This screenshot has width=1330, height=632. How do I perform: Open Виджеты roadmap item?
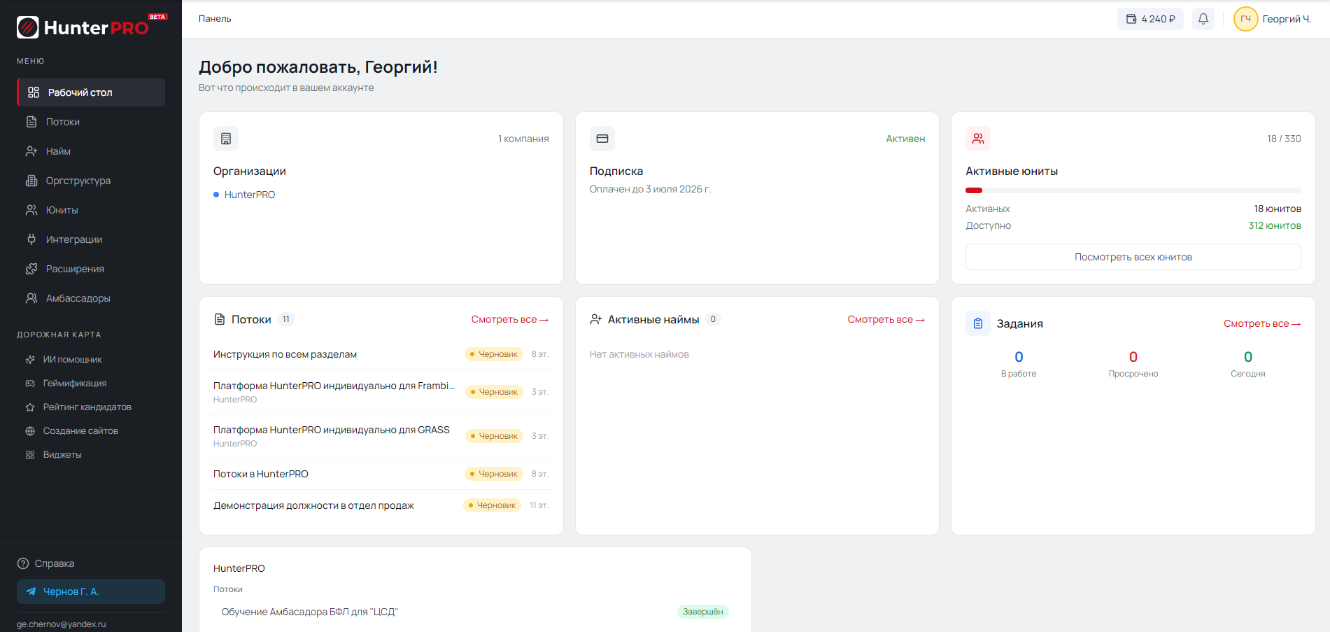click(x=91, y=455)
